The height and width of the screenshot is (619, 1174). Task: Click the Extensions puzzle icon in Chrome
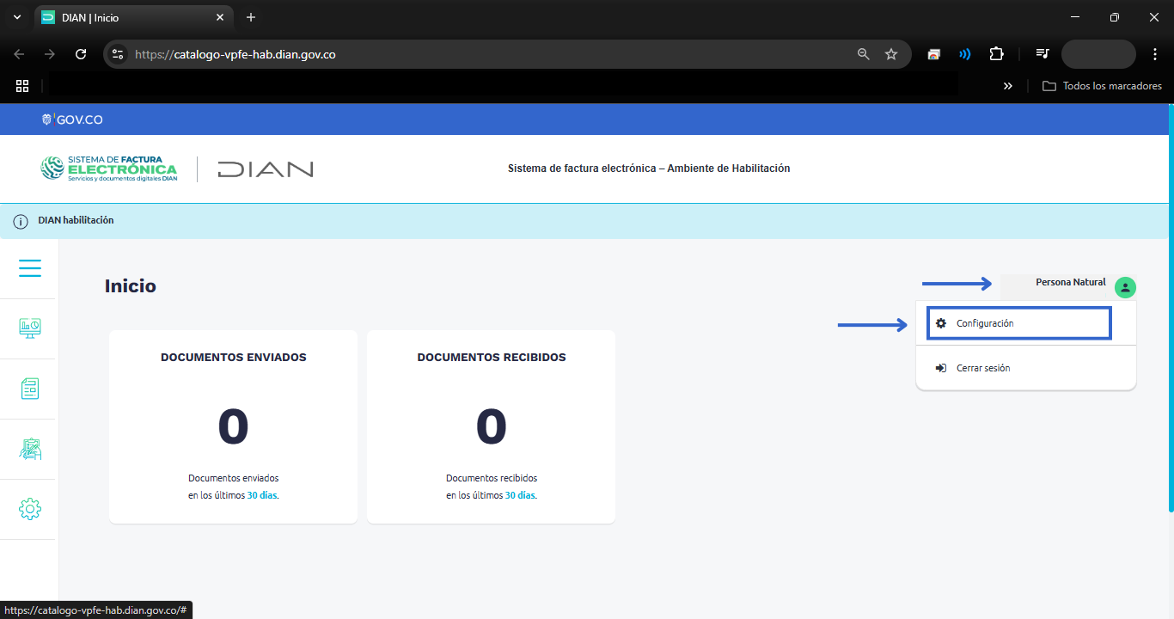[x=996, y=54]
